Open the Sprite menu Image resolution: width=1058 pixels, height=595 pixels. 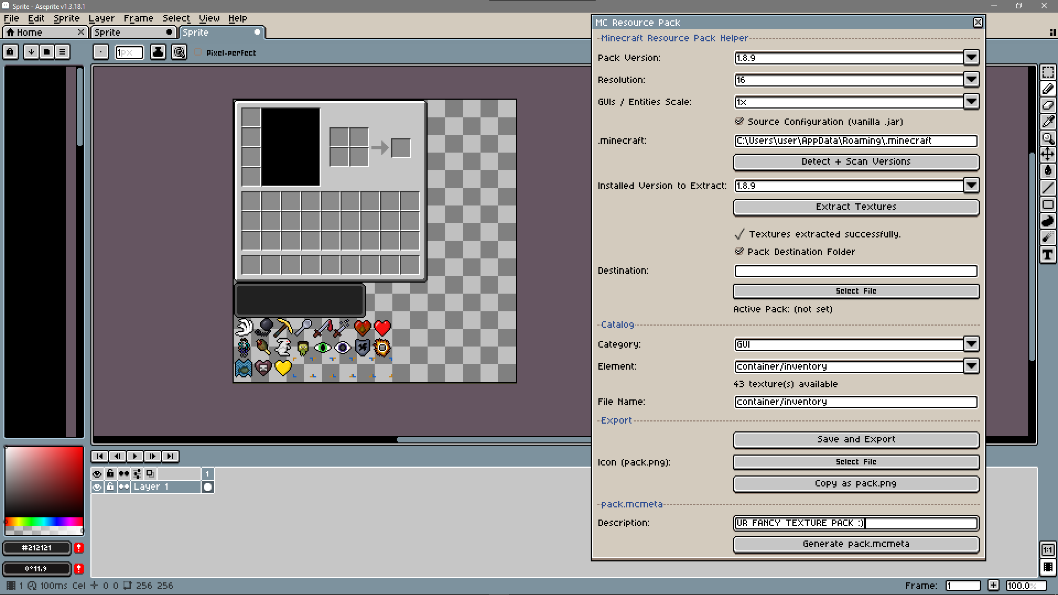point(67,18)
